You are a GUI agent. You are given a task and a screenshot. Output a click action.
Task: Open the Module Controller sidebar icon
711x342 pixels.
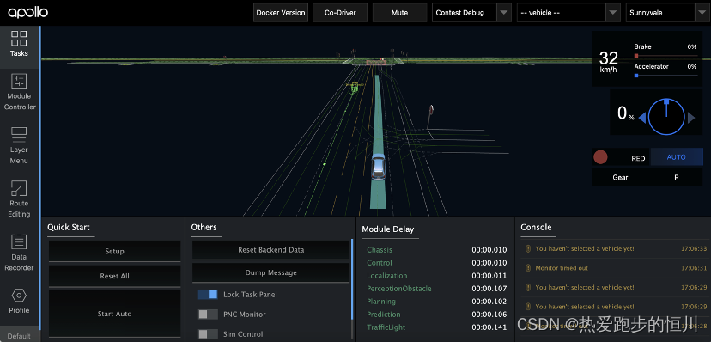[x=19, y=92]
